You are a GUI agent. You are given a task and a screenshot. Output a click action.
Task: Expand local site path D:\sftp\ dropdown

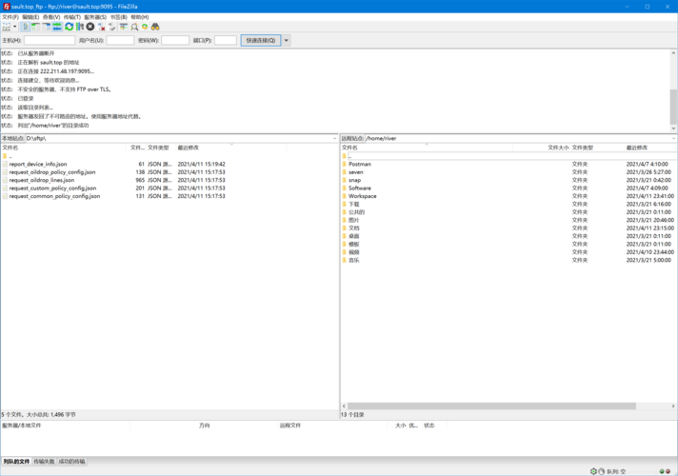tap(334, 139)
